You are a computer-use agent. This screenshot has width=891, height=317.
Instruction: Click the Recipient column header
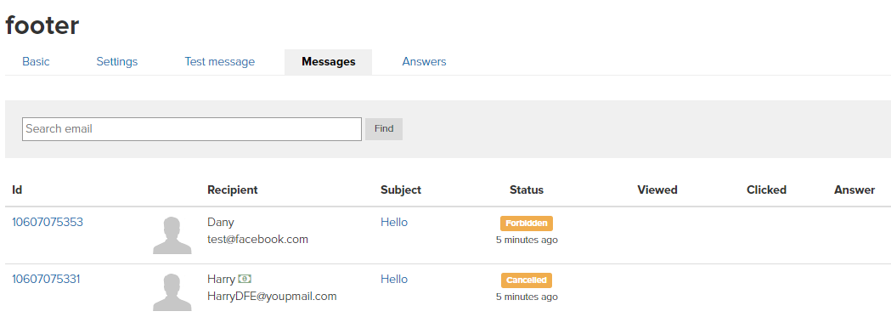[233, 190]
